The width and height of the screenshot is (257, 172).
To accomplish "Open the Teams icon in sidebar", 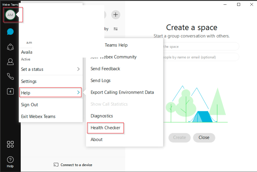I will (x=10, y=47).
